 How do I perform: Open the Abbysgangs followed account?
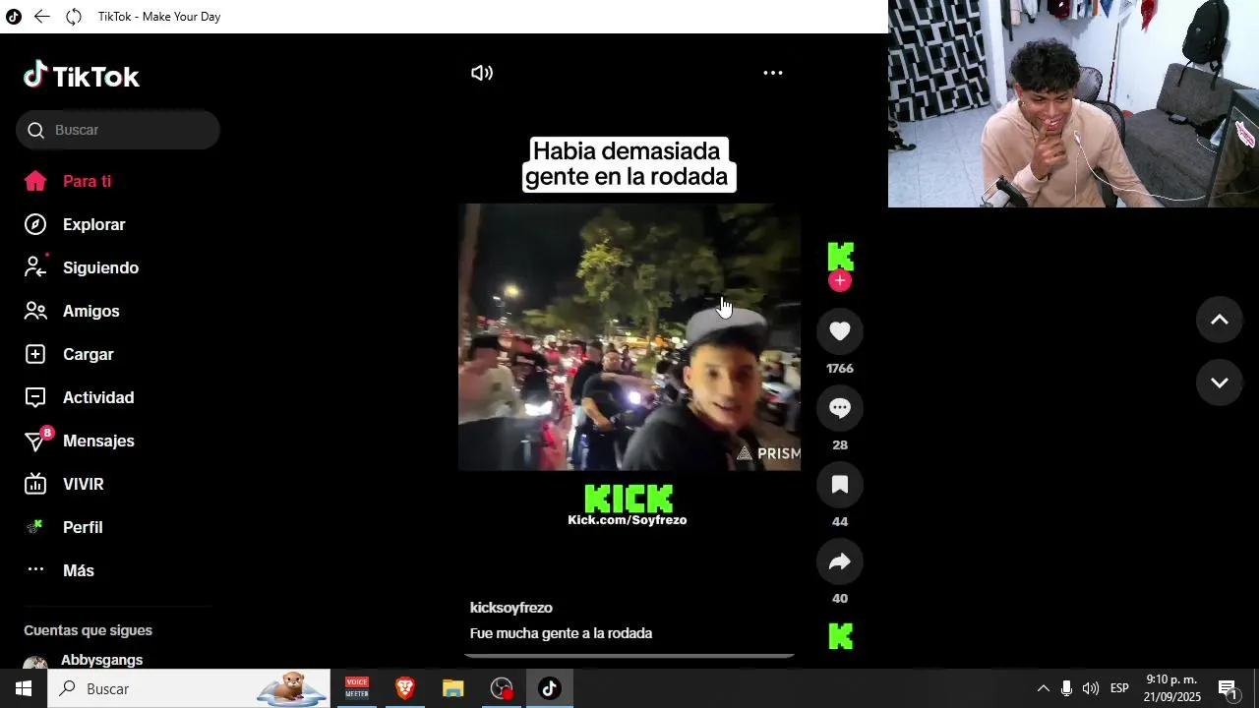pos(101,660)
